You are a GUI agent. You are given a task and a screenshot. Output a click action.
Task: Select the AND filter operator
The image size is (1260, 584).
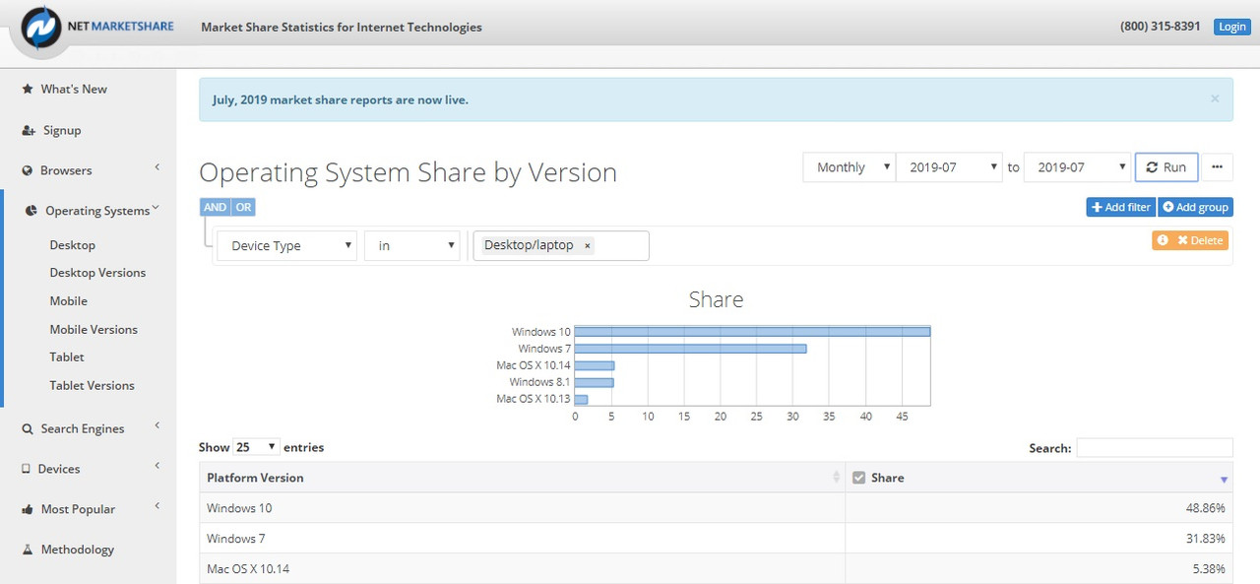point(215,207)
